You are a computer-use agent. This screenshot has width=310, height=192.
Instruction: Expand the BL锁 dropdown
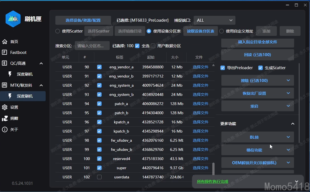[257, 137]
